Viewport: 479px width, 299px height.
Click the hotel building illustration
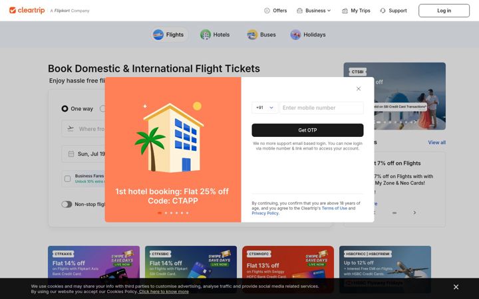tap(169, 137)
